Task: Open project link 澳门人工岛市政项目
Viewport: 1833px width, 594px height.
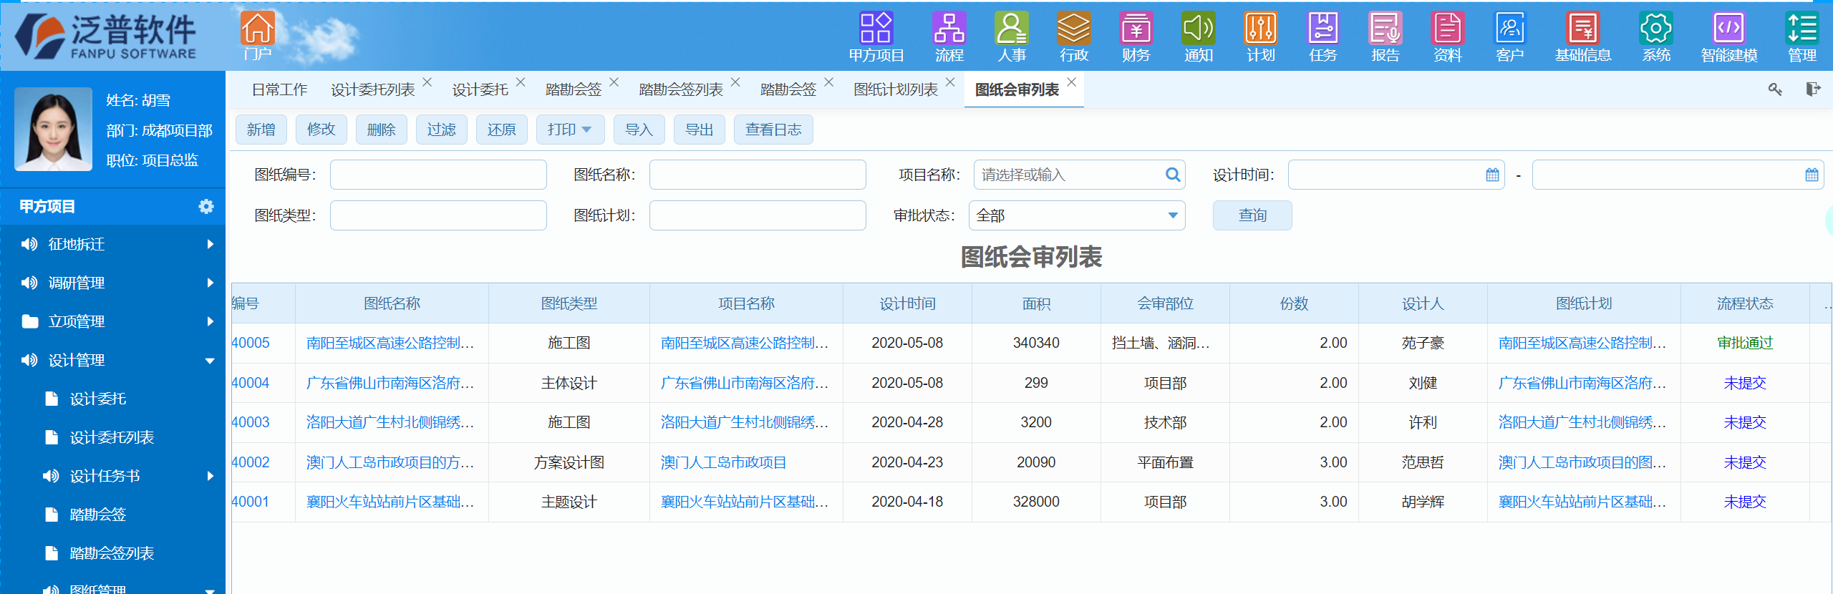Action: coord(723,463)
